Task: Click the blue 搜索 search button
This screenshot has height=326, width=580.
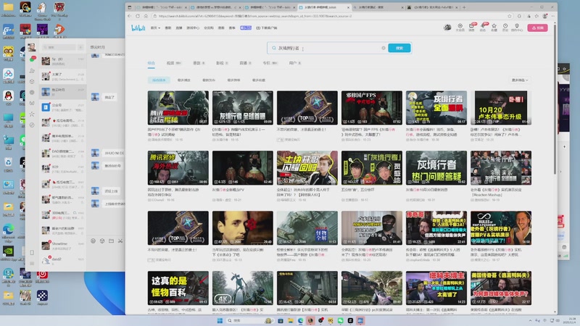Action: 399,48
